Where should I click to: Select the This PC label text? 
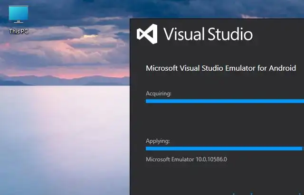pos(19,31)
